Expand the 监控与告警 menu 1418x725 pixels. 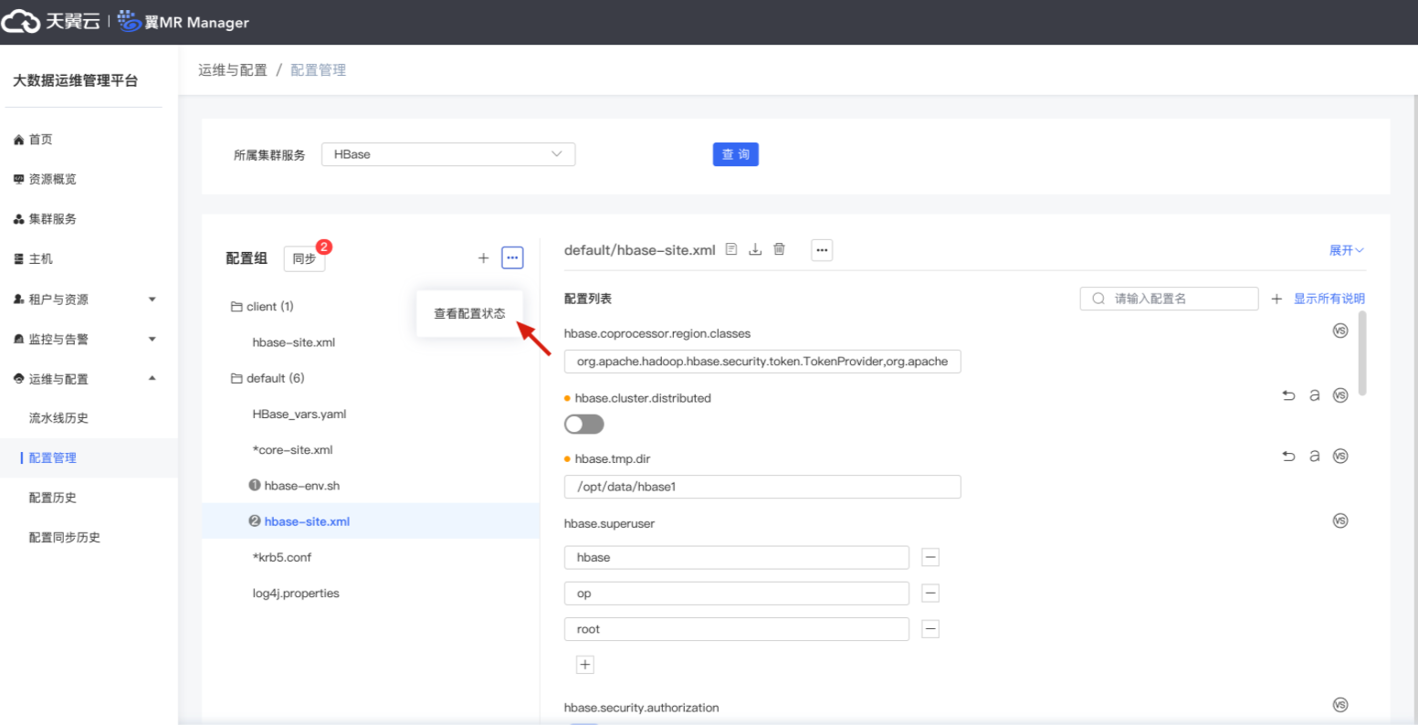coord(84,339)
